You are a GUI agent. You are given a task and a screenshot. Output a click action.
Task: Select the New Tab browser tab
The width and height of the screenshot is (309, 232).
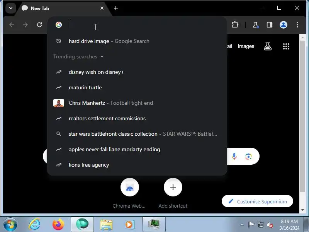point(63,9)
